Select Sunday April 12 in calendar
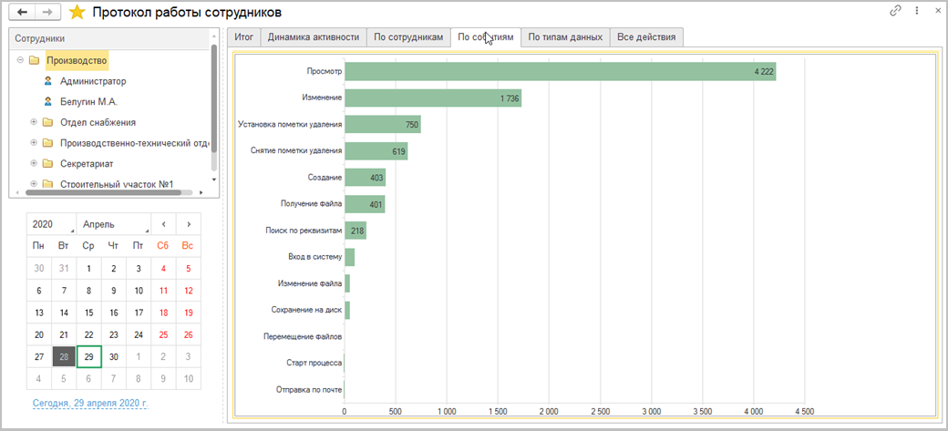 click(x=189, y=291)
